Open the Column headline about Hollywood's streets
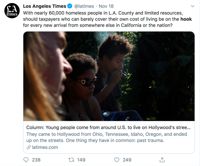 pyautogui.click(x=108, y=127)
